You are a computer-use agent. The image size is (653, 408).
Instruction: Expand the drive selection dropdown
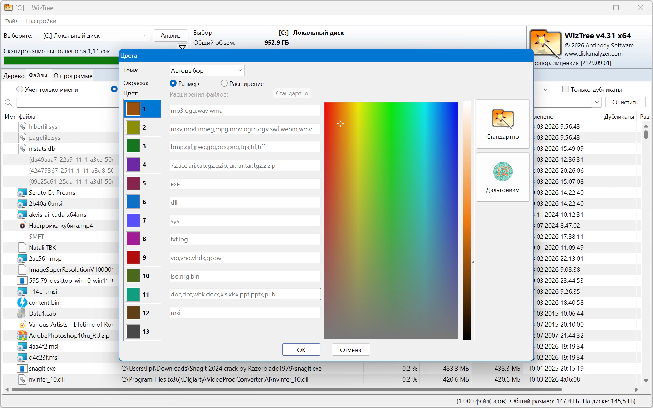[x=145, y=35]
